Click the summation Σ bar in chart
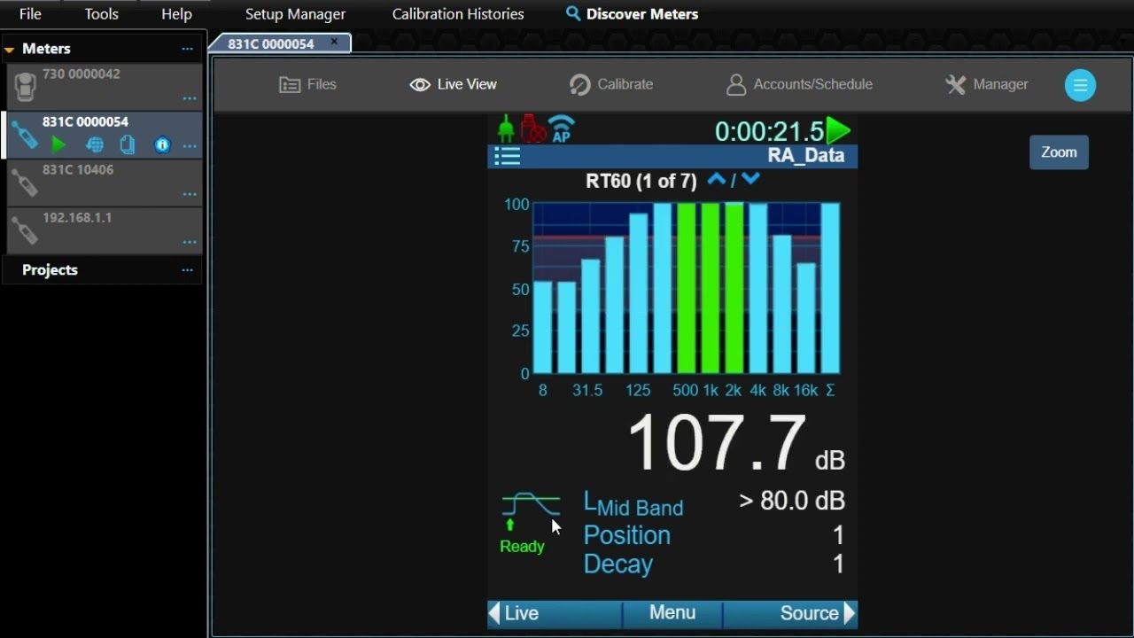This screenshot has width=1134, height=638. tap(830, 288)
